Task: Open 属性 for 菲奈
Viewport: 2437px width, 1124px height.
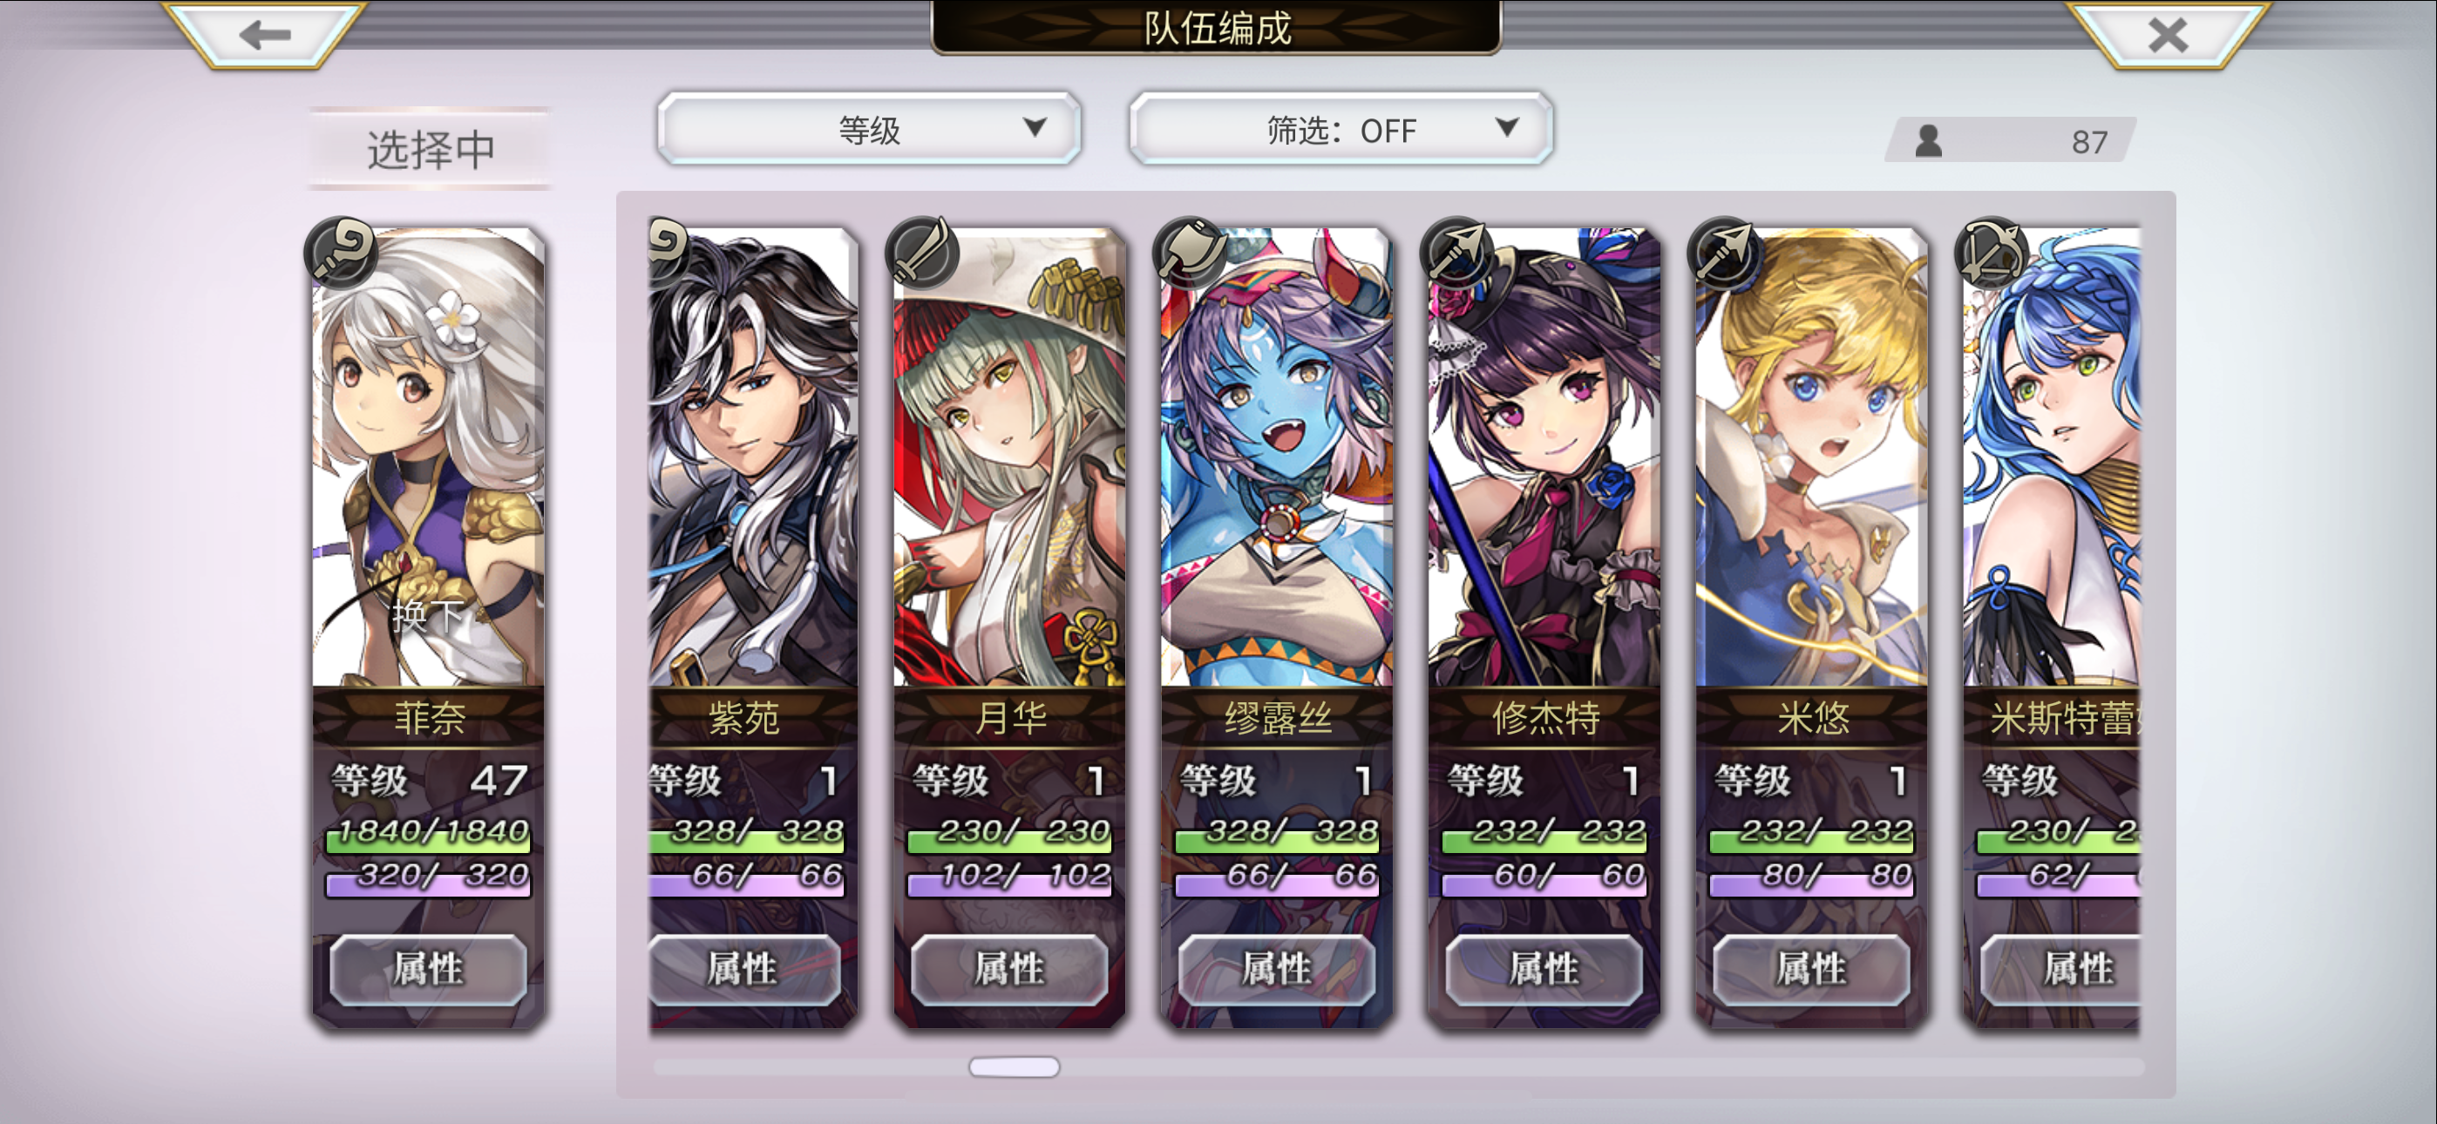Action: [x=429, y=969]
